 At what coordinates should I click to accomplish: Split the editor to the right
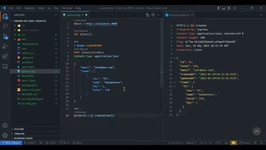pyautogui.click(x=153, y=15)
